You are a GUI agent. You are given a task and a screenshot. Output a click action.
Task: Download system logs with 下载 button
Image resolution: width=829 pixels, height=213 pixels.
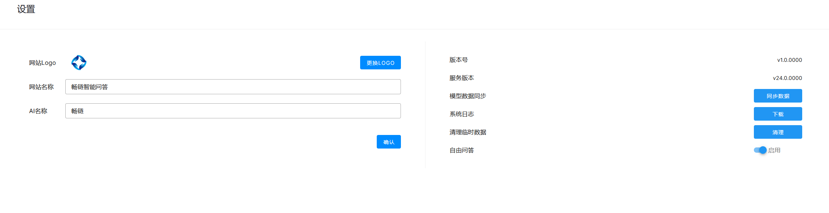tap(778, 114)
